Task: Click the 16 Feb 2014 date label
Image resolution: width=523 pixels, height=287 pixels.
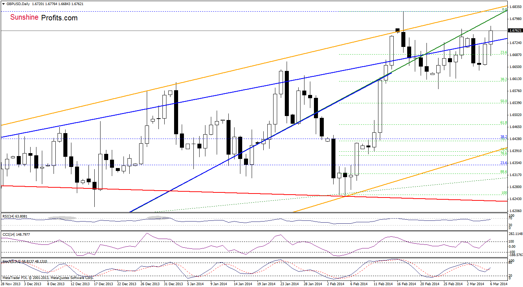Action: pyautogui.click(x=407, y=284)
